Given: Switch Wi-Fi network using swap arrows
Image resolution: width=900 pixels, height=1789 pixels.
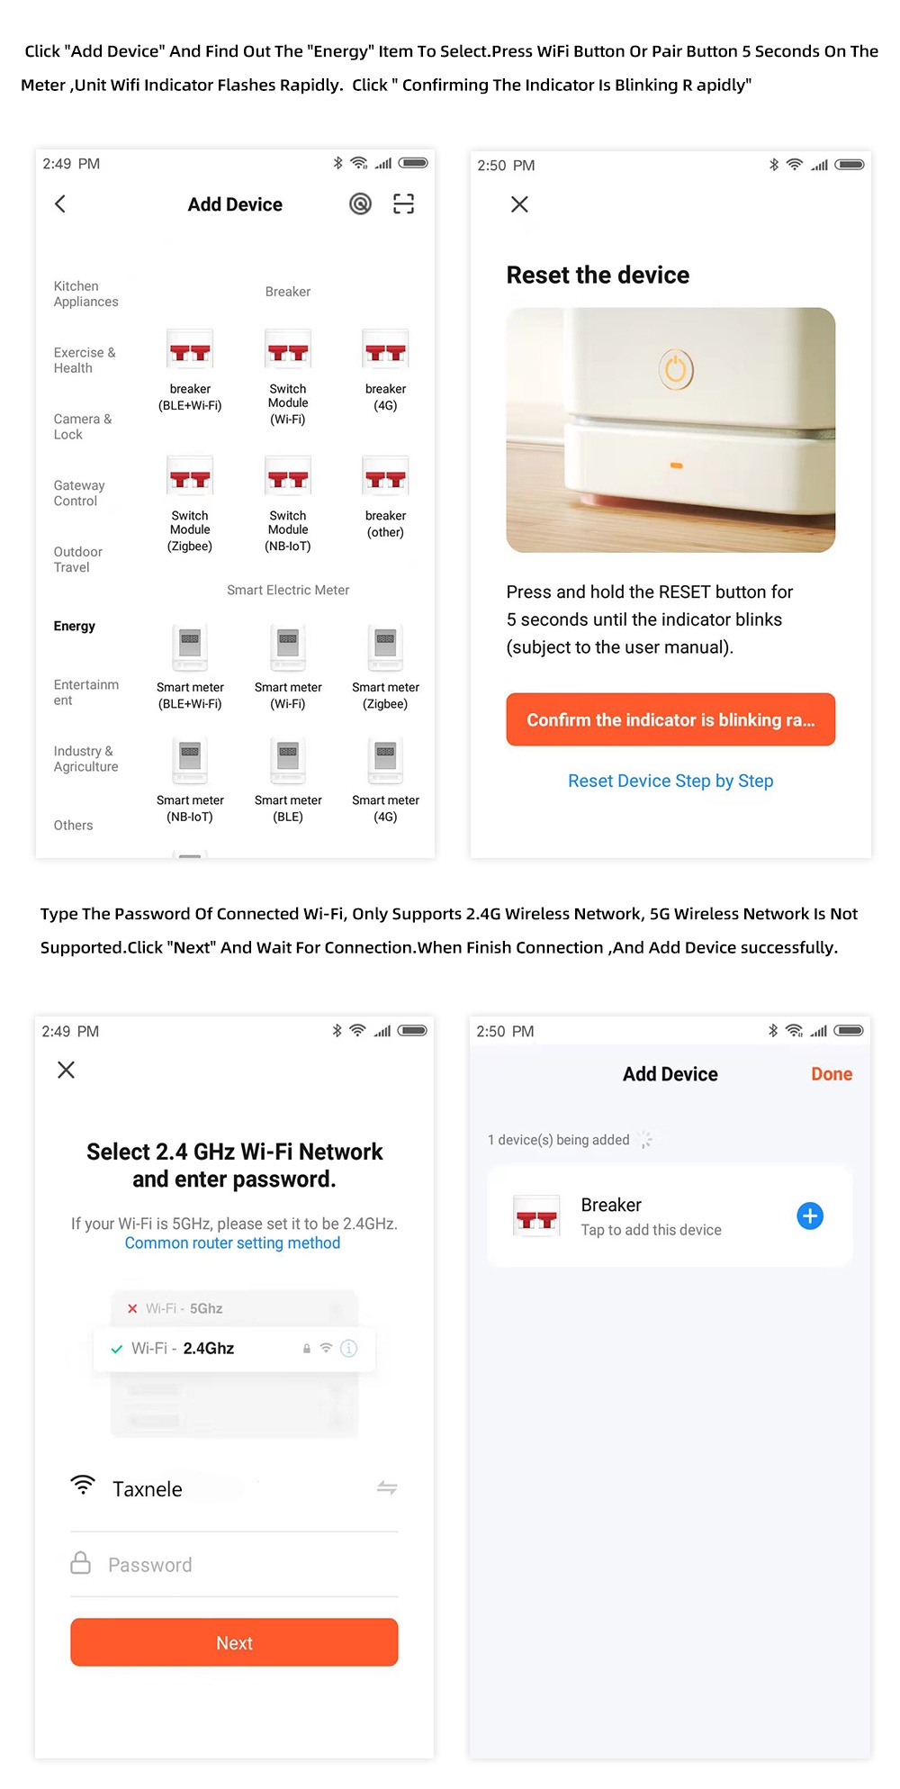Looking at the screenshot, I should [x=387, y=1487].
